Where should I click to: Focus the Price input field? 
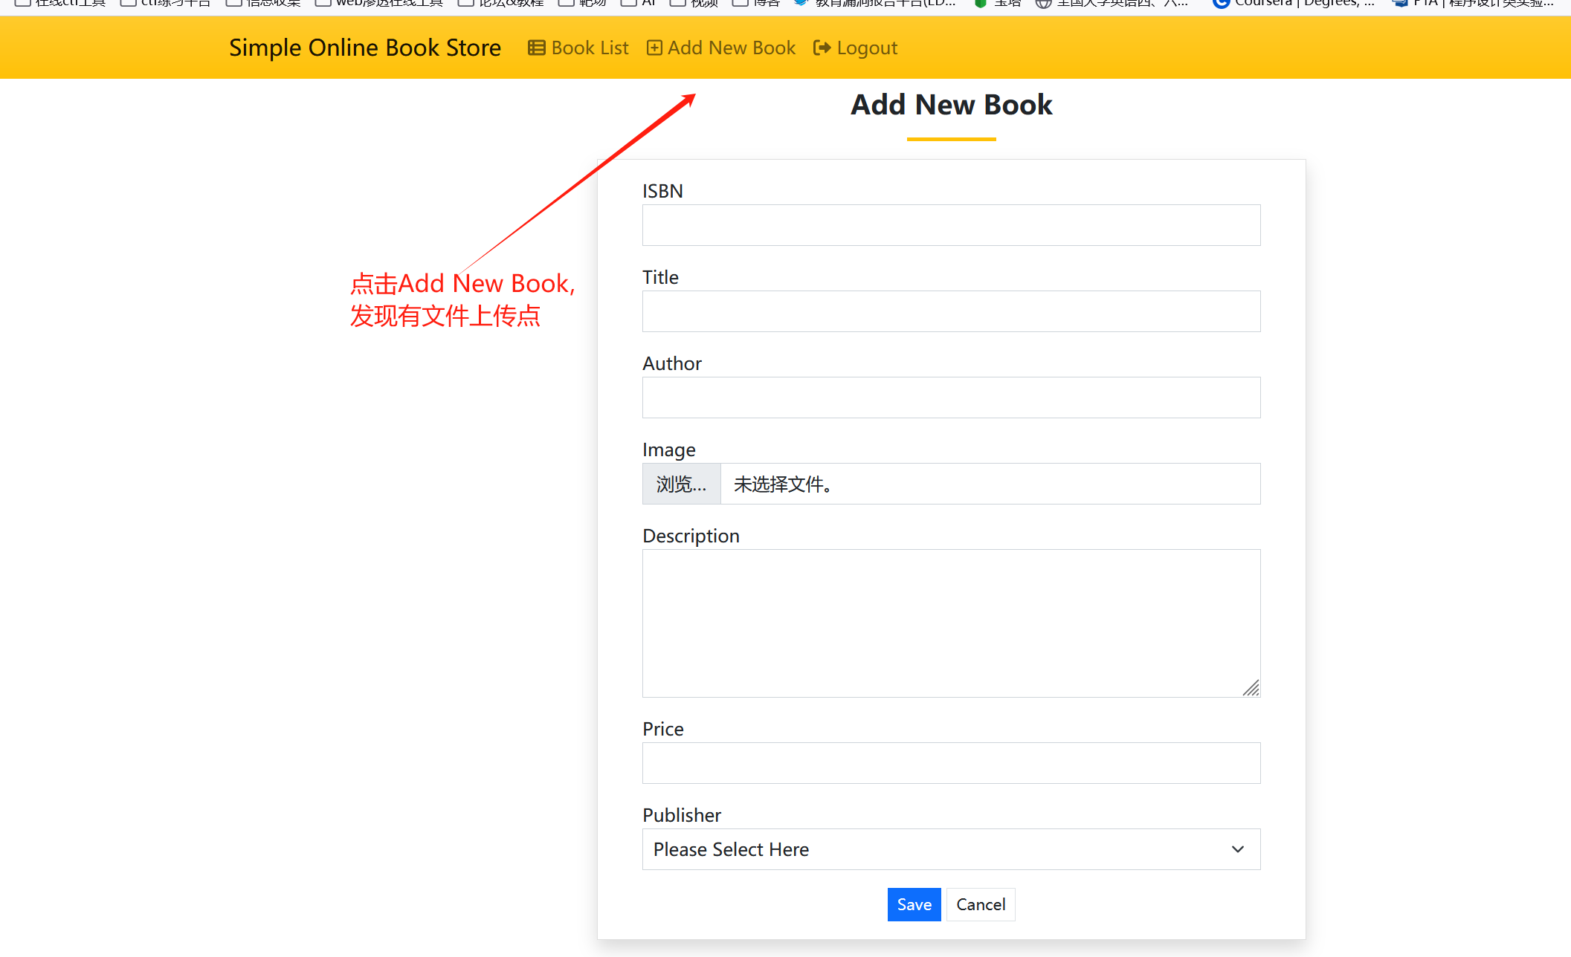pyautogui.click(x=951, y=763)
